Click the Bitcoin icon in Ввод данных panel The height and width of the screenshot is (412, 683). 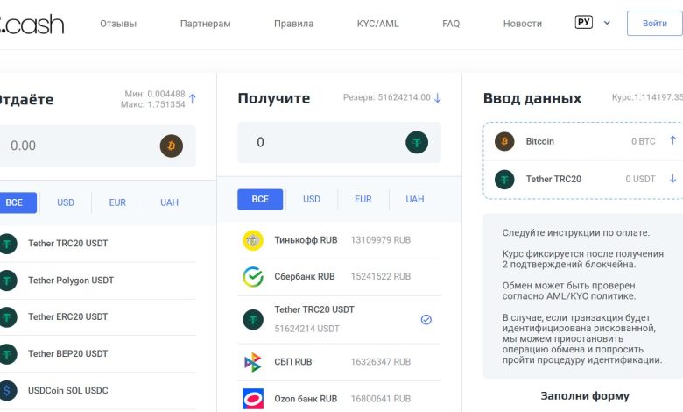(x=504, y=141)
